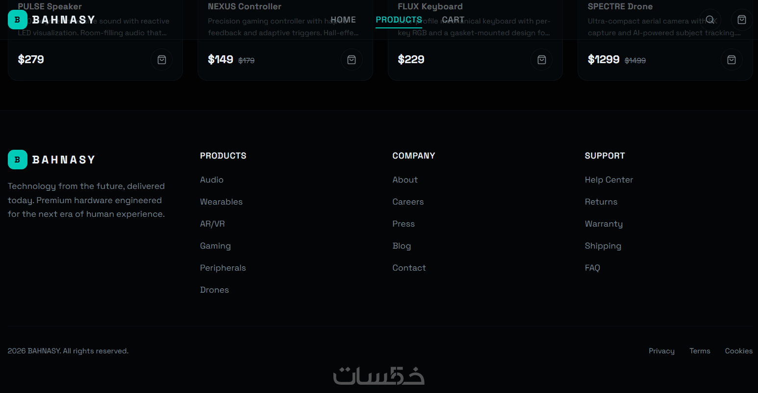Open the search icon in navbar

click(x=710, y=20)
